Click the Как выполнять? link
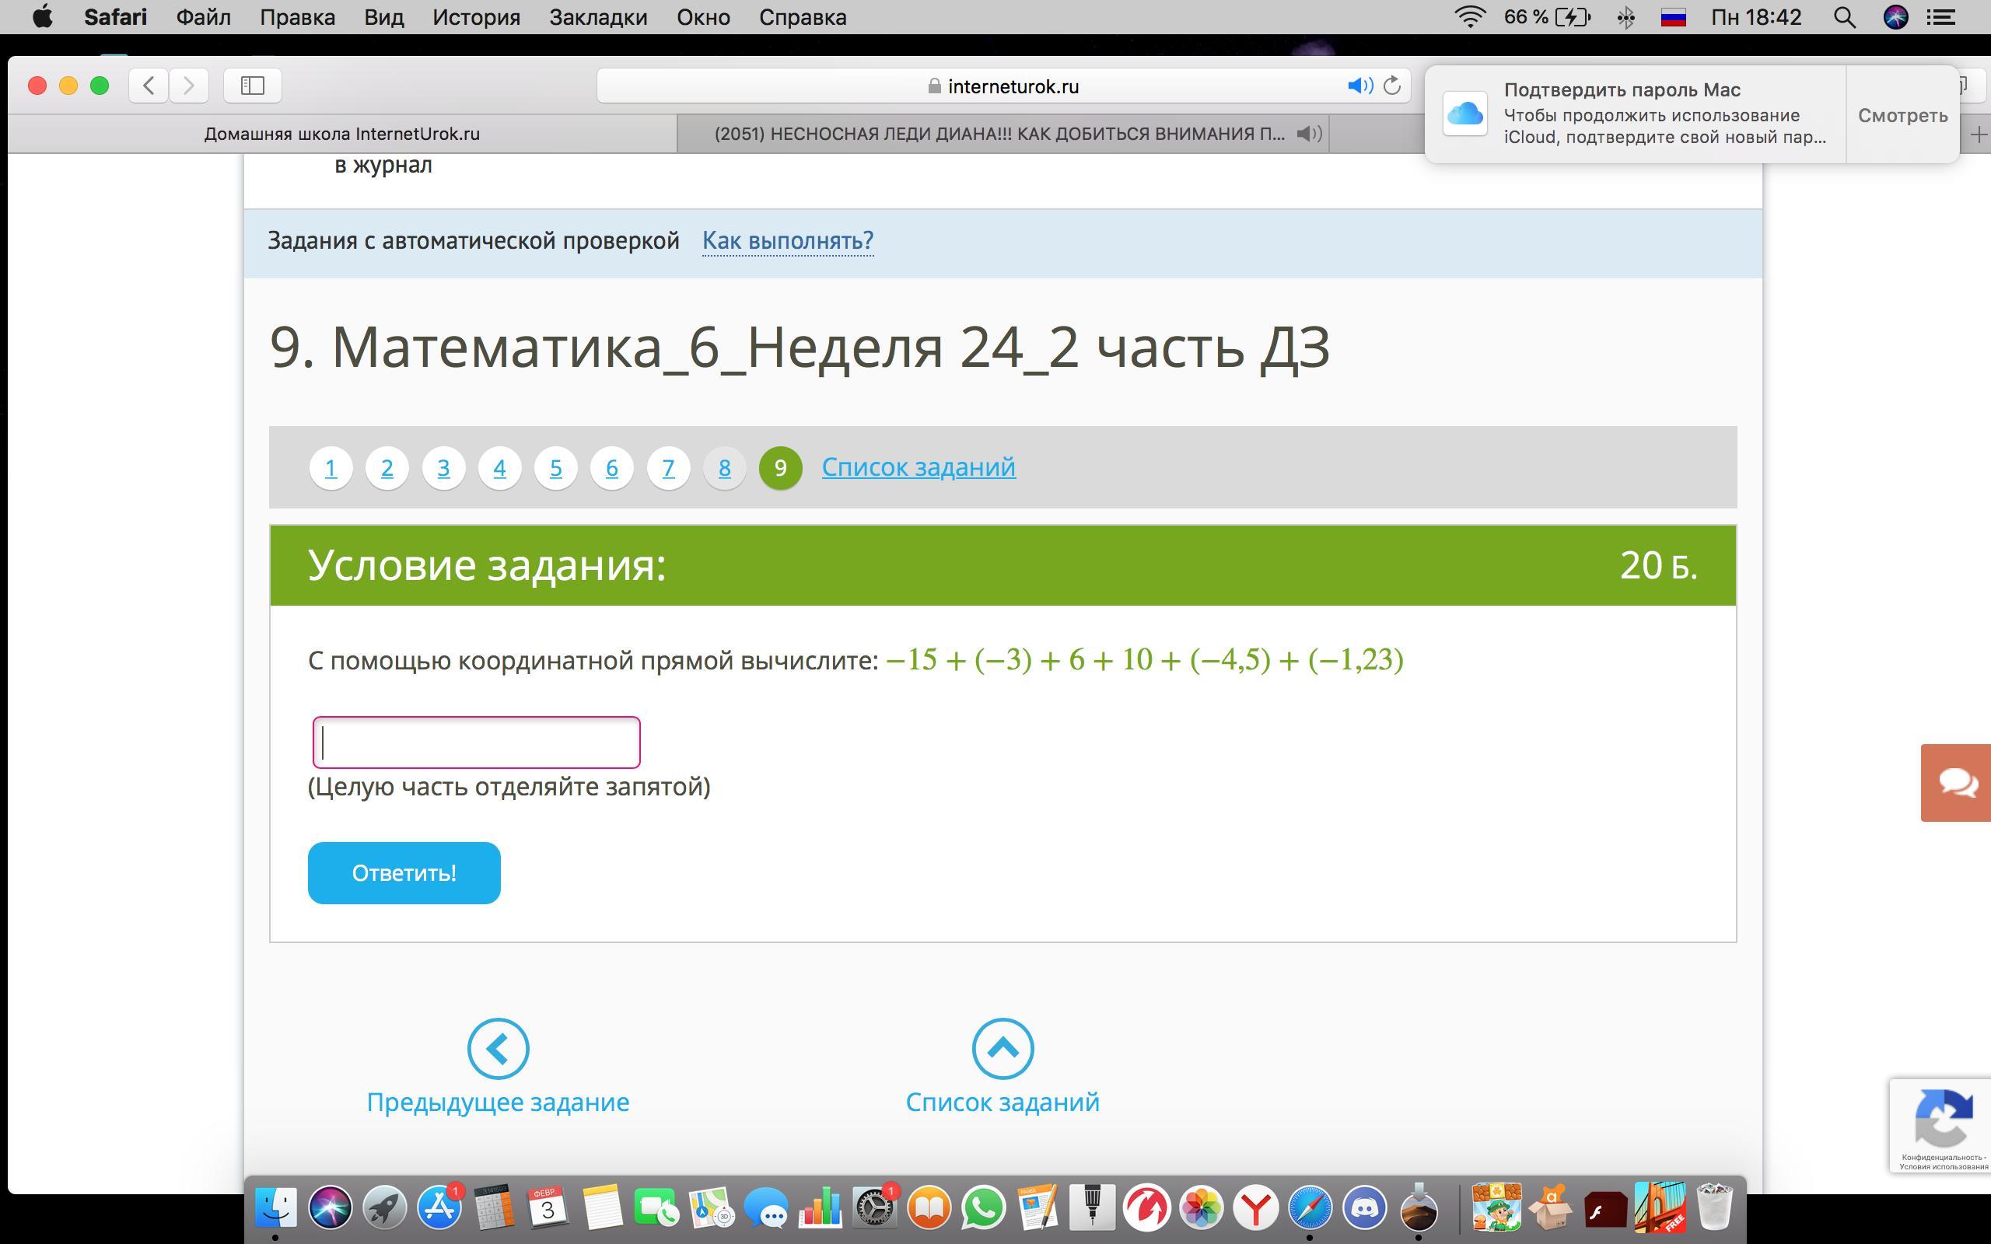 point(787,240)
